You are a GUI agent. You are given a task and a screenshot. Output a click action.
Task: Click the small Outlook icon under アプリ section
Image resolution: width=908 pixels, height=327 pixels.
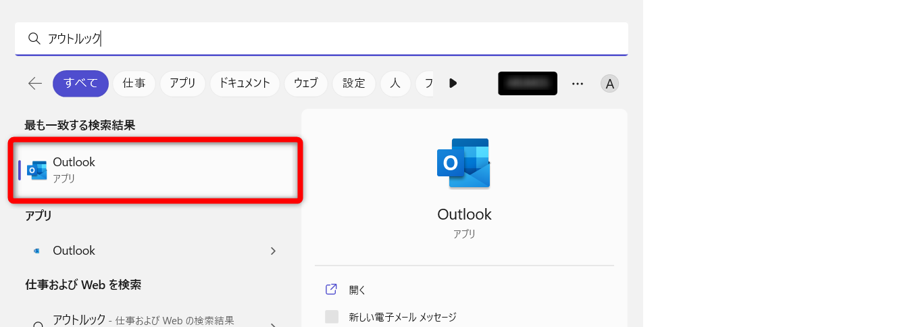click(37, 251)
